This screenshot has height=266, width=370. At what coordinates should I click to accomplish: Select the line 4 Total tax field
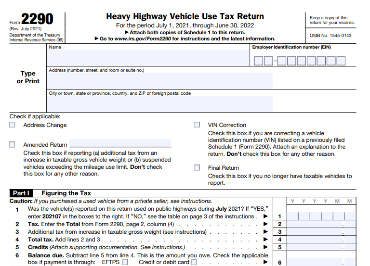pyautogui.click(x=321, y=240)
